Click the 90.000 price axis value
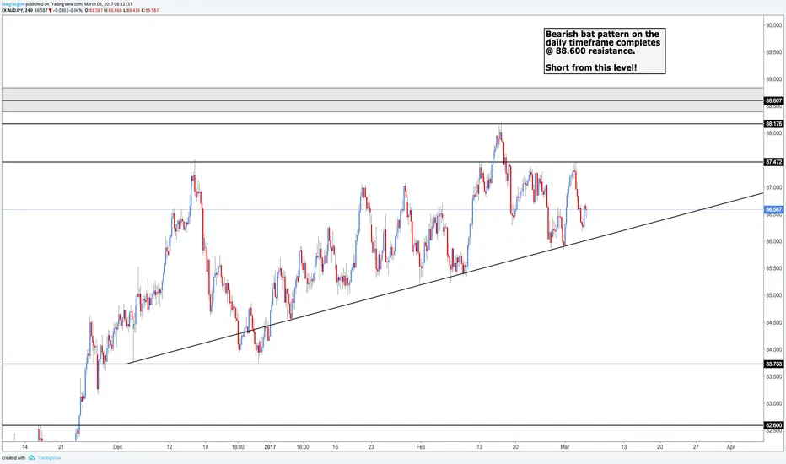The image size is (786, 464). 774,25
